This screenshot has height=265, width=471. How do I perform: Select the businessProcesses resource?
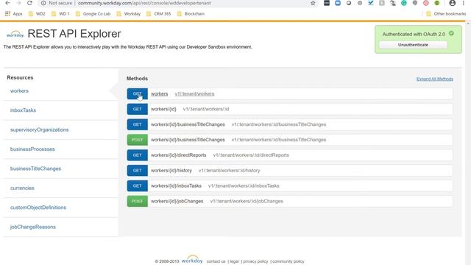(32, 149)
